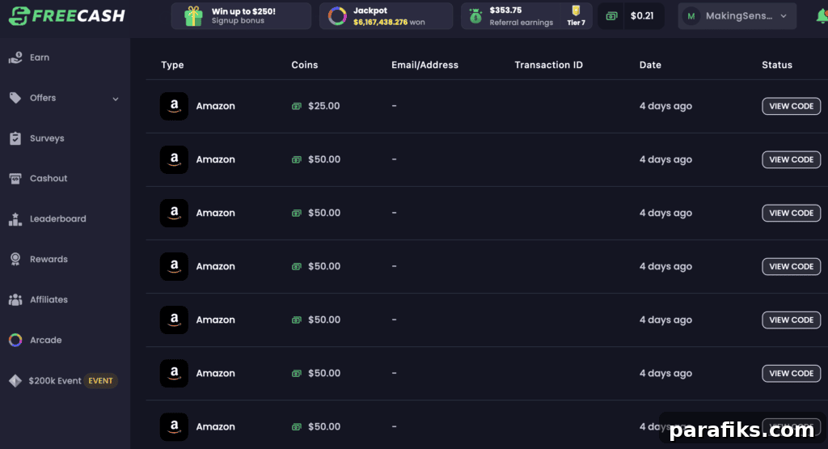Viewport: 828px width, 449px height.
Task: Click the Win up to $250 signup bonus banner
Action: (x=241, y=16)
